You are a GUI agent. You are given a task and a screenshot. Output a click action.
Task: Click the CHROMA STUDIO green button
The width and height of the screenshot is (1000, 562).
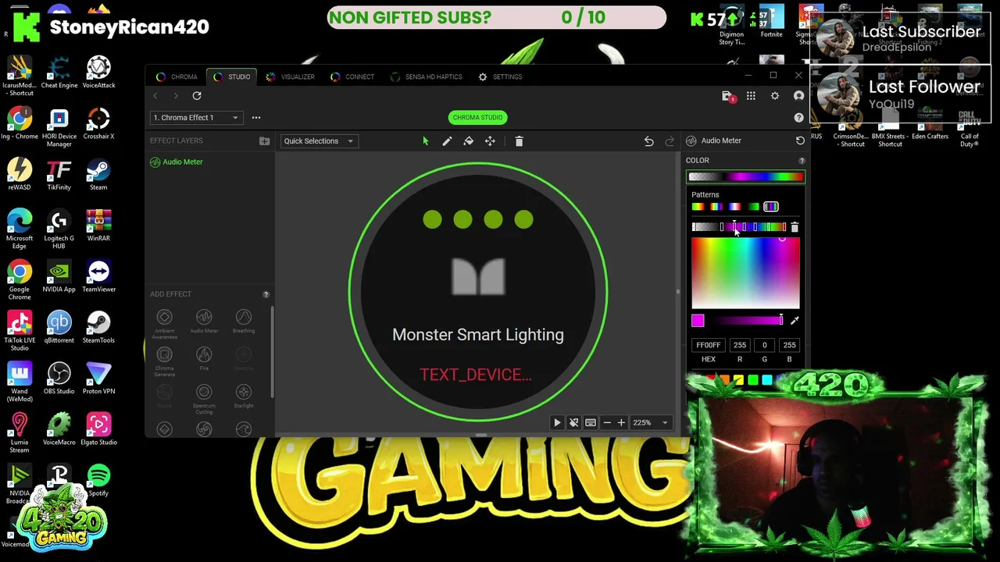click(x=477, y=117)
